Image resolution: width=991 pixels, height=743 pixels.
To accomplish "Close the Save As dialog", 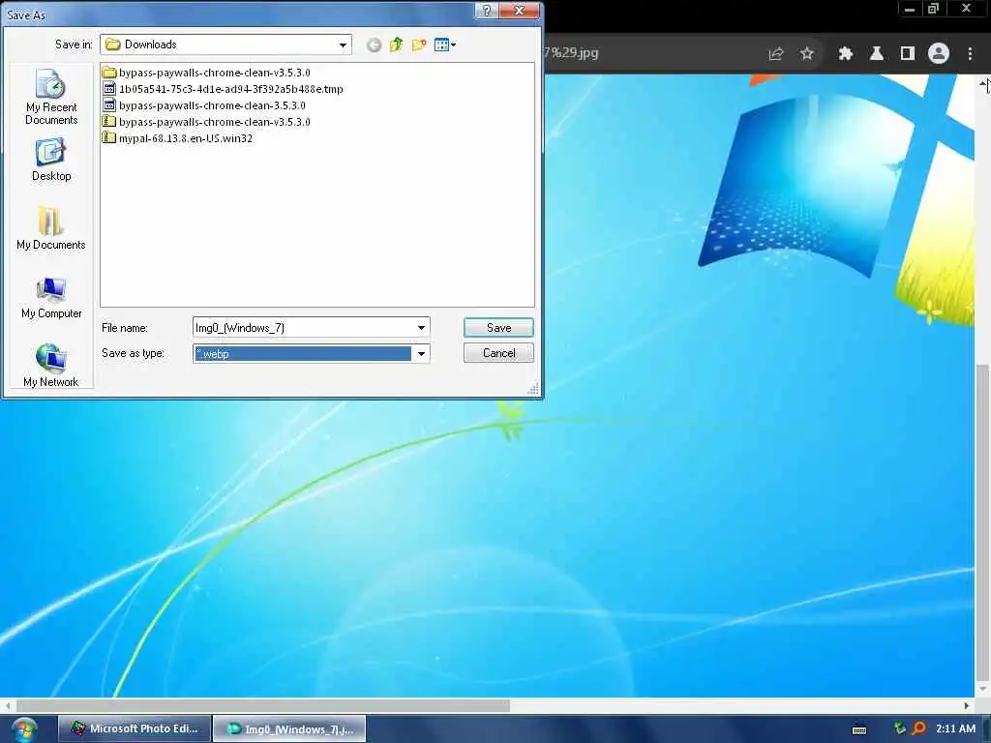I will pyautogui.click(x=520, y=11).
